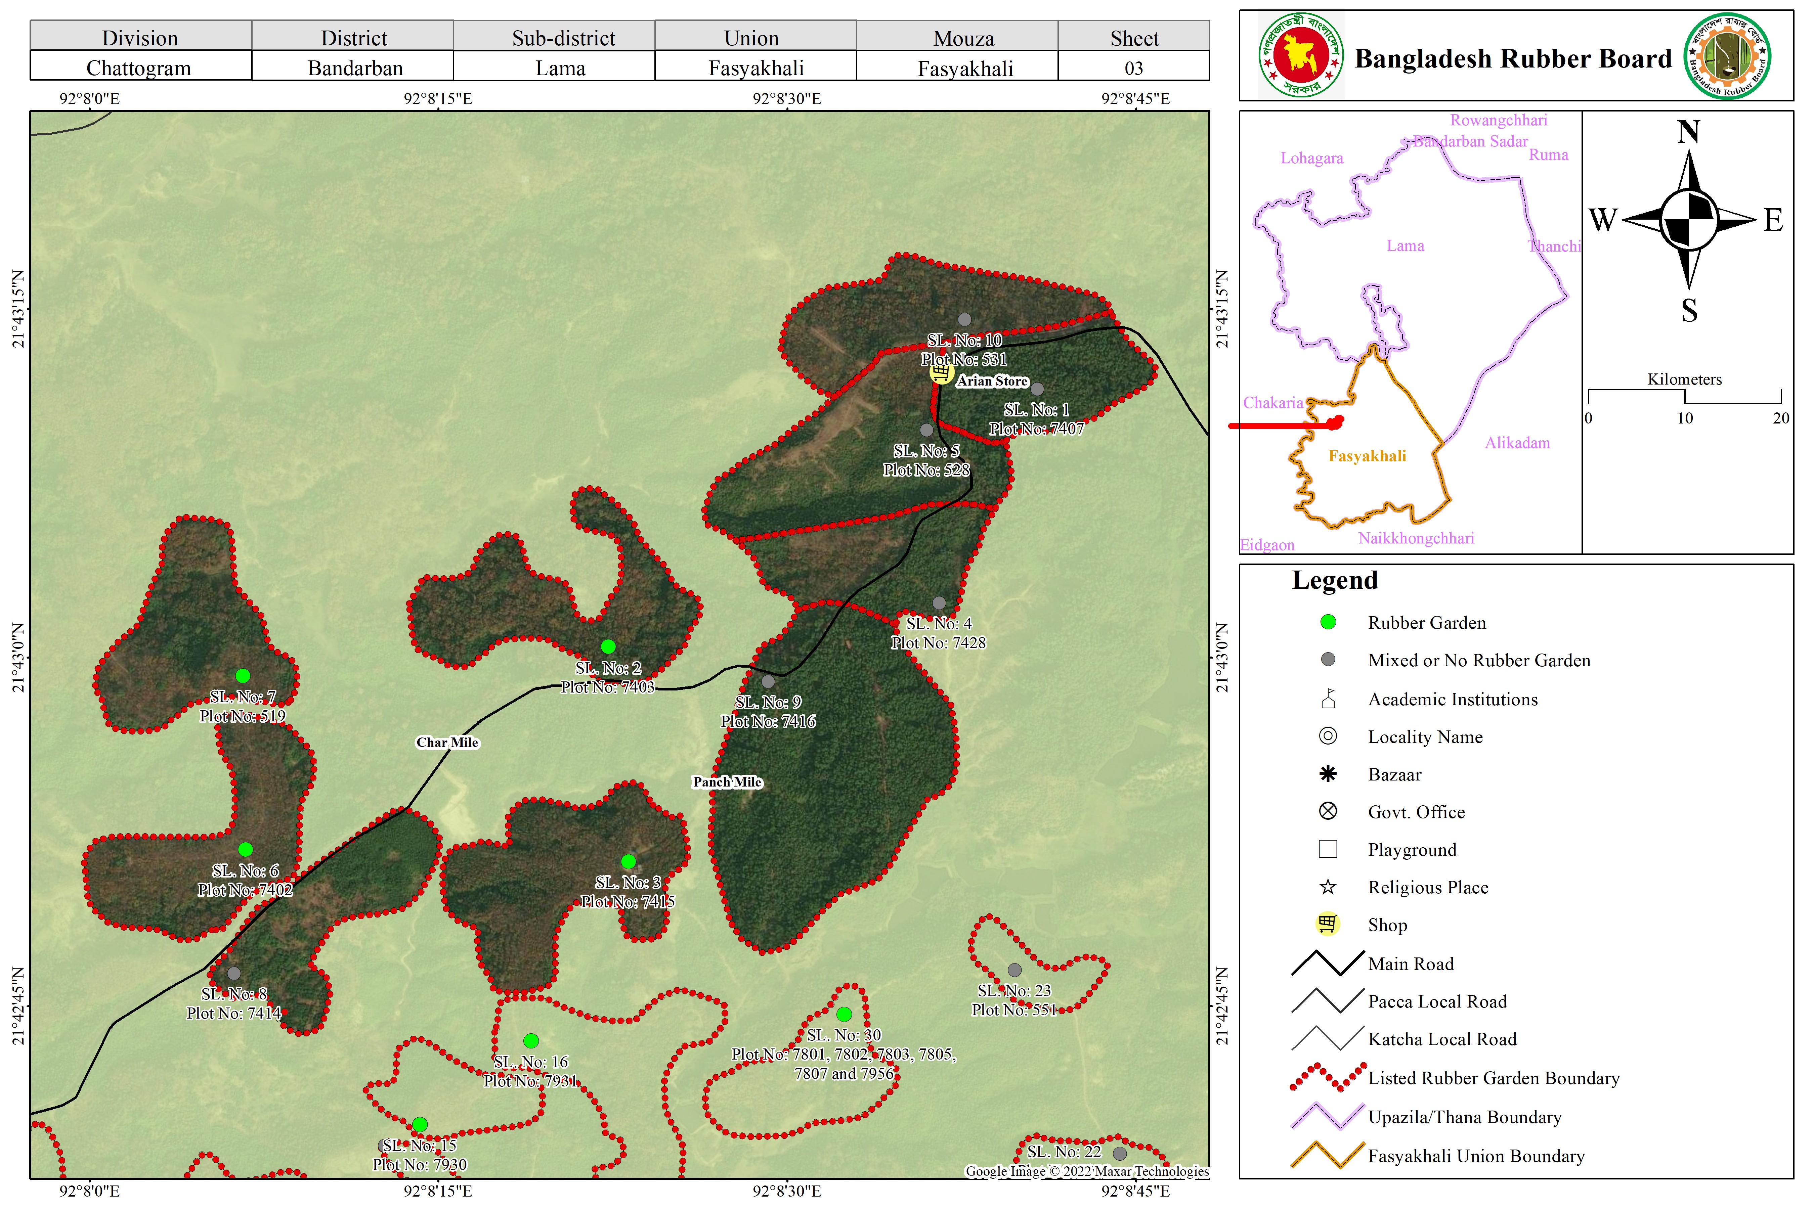Click the Mouza header cell

click(x=963, y=38)
